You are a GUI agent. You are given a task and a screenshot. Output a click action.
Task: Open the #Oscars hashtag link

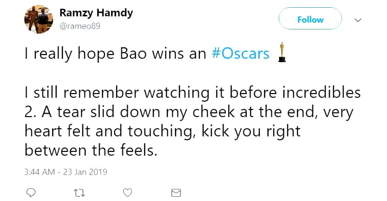point(240,54)
